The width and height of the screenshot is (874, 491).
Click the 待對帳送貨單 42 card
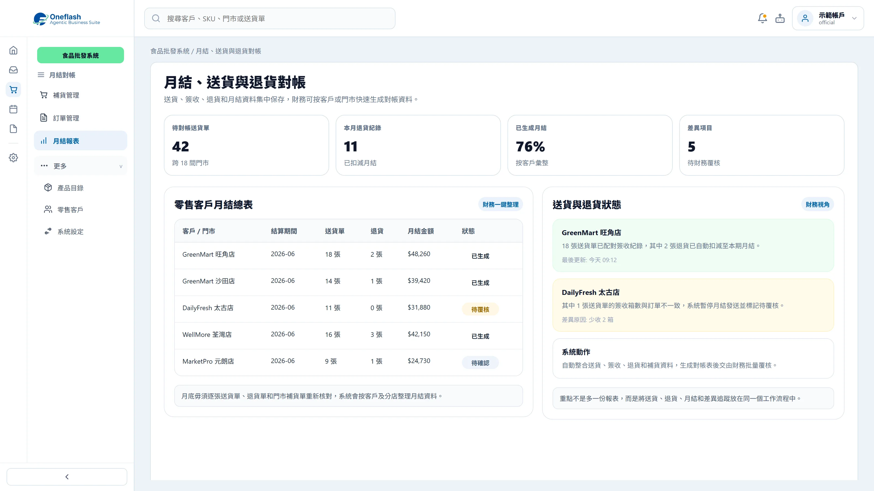246,145
